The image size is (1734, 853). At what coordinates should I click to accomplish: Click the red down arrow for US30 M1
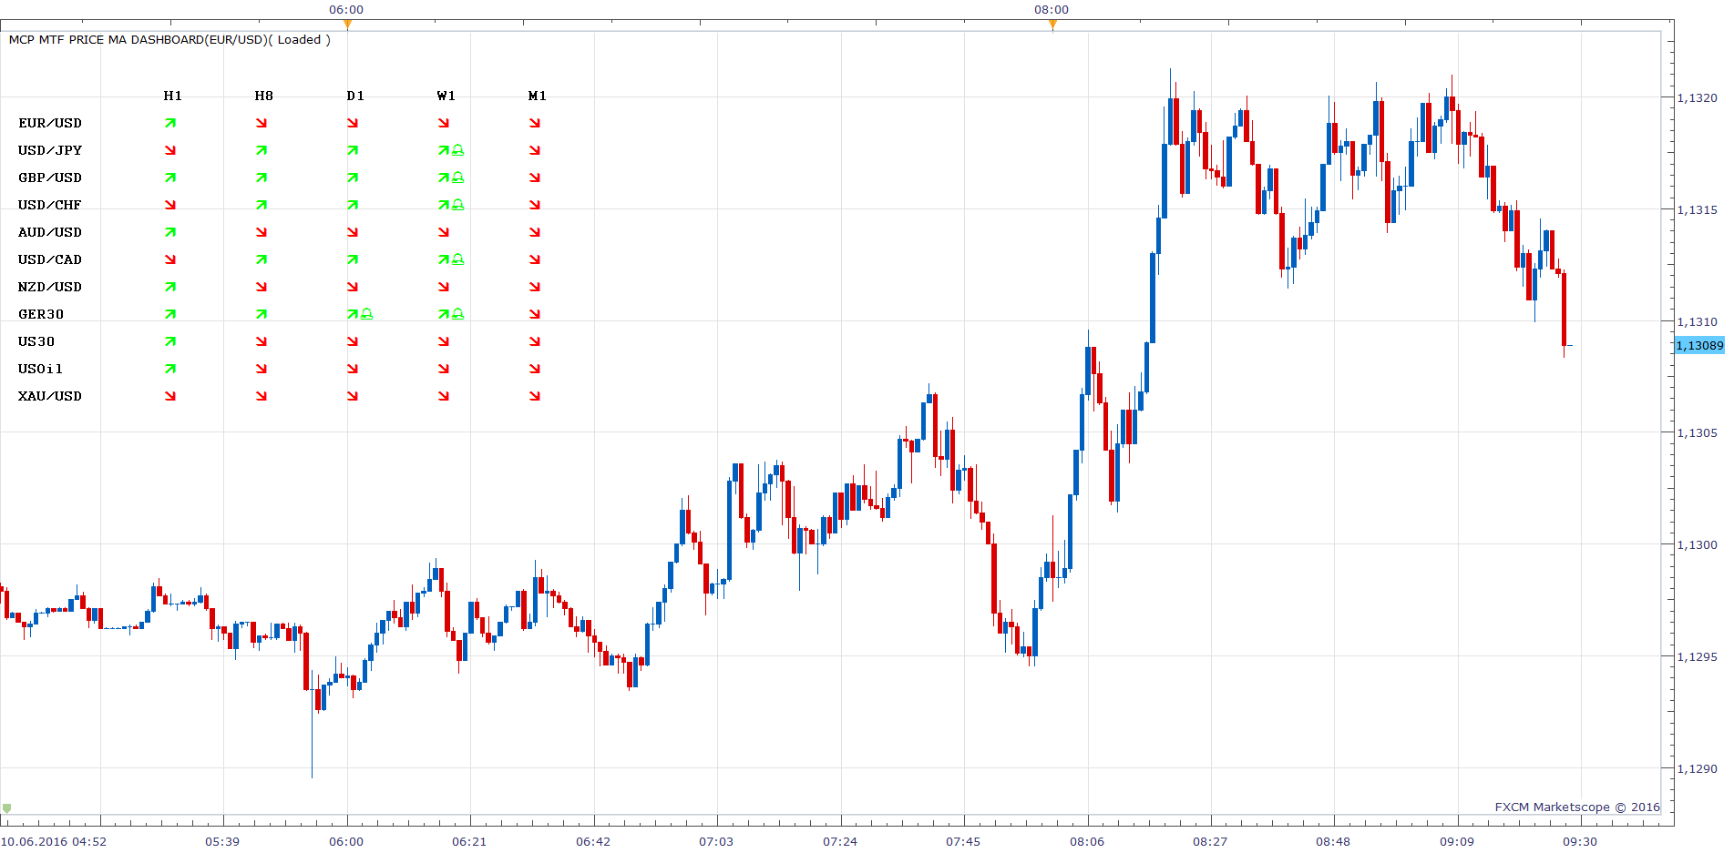[535, 341]
